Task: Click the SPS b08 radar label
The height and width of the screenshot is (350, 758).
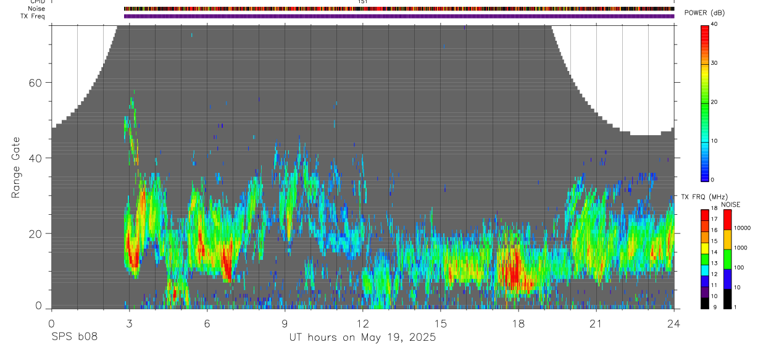Action: click(x=74, y=337)
